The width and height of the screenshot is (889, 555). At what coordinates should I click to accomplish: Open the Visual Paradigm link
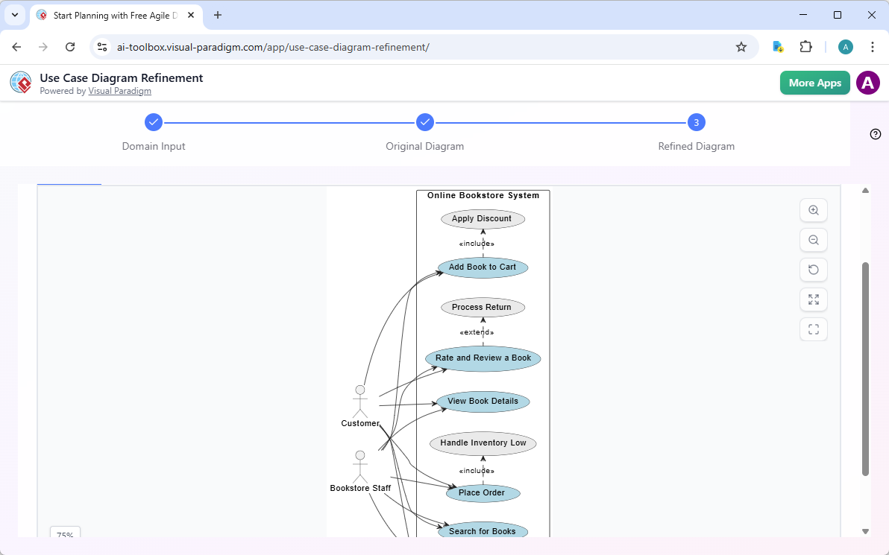point(119,91)
